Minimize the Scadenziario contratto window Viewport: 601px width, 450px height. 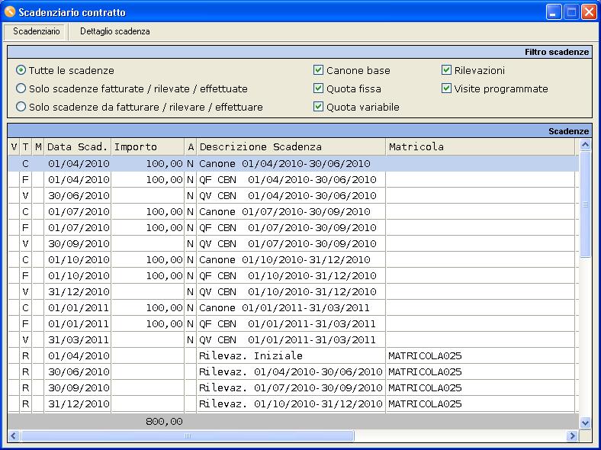pos(554,12)
